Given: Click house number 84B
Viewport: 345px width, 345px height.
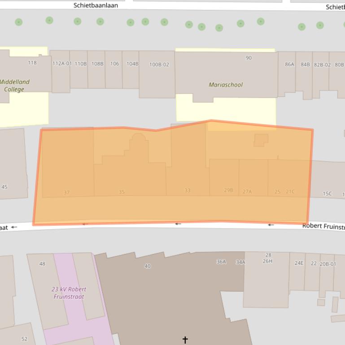Looking at the screenshot, I should [x=306, y=65].
